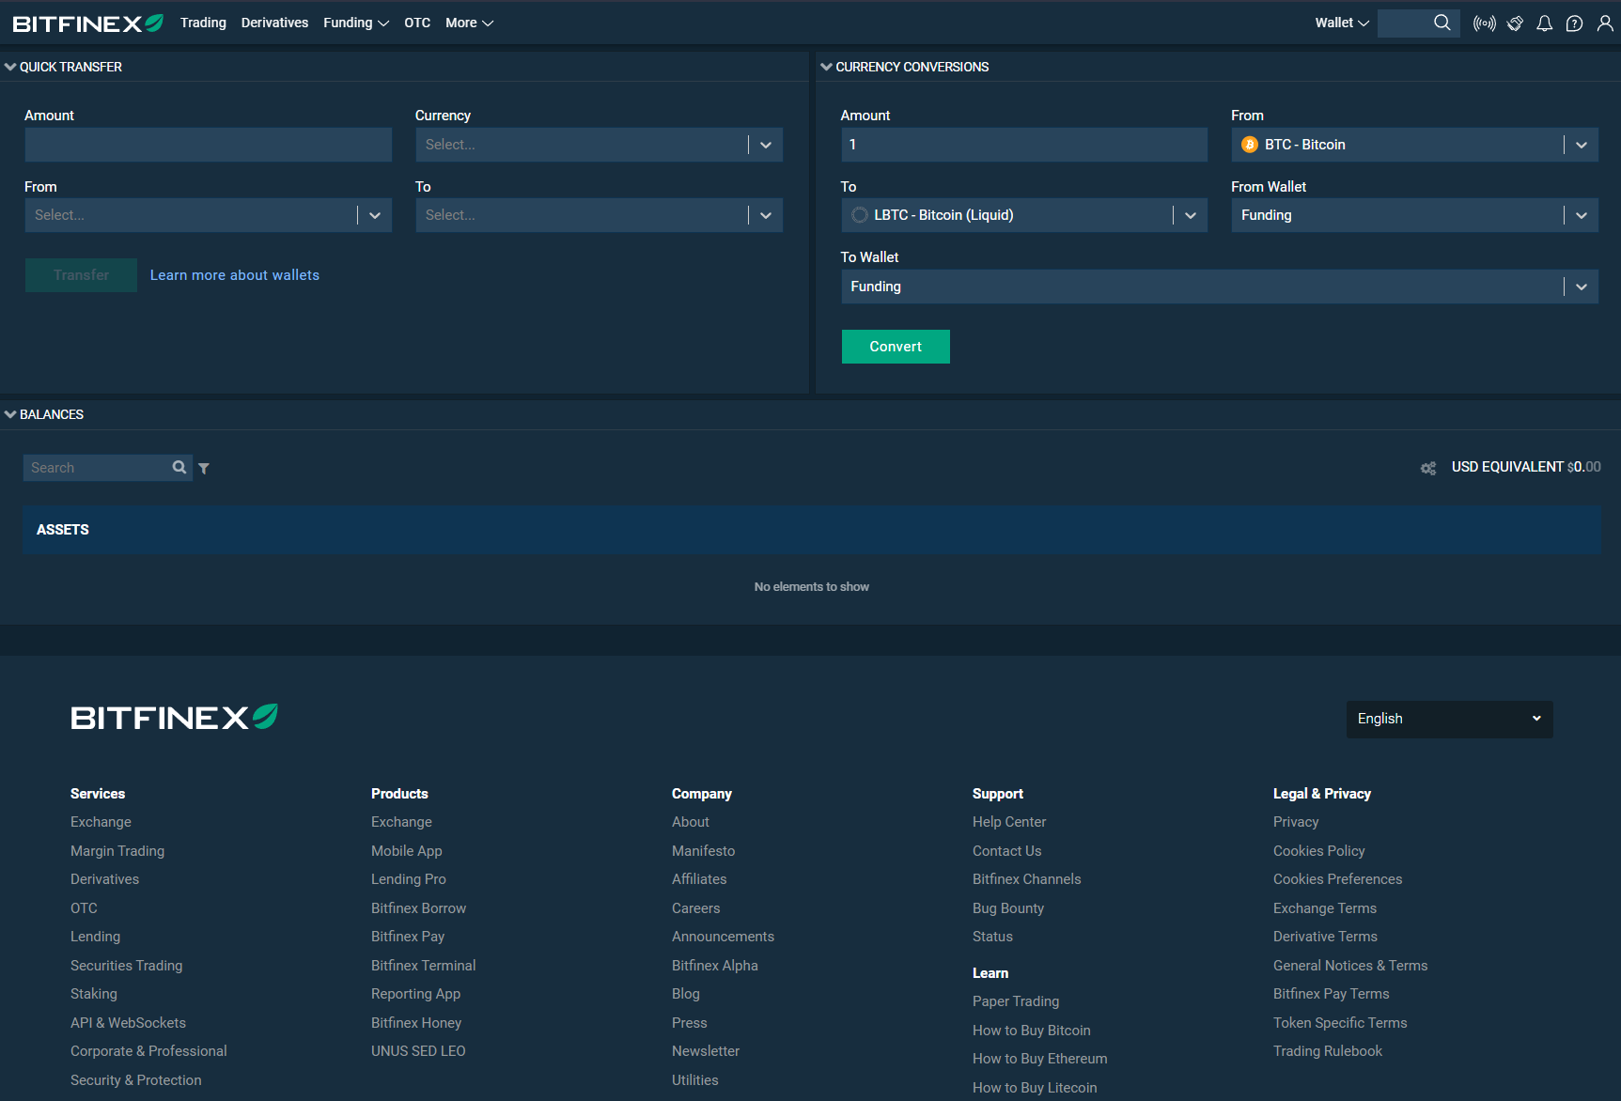Open the Funding menu in navigation
This screenshot has width=1621, height=1101.
click(x=355, y=23)
